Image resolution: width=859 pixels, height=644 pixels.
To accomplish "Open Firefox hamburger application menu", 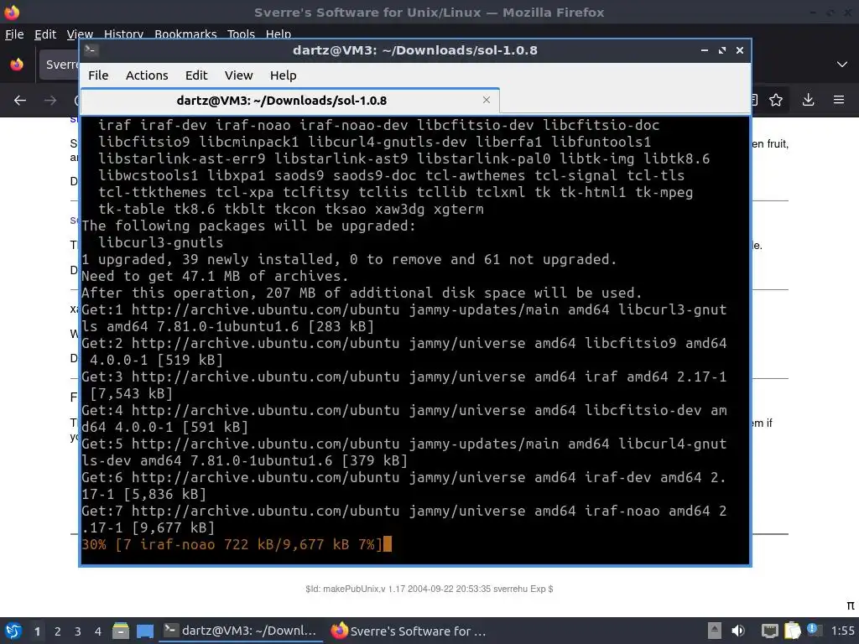I will 839,100.
